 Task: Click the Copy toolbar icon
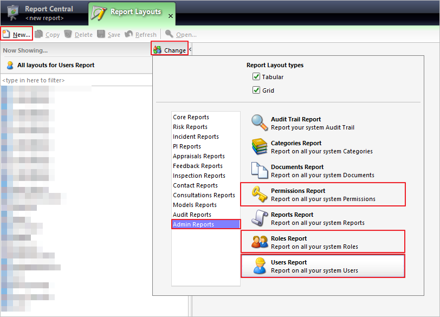(38, 34)
